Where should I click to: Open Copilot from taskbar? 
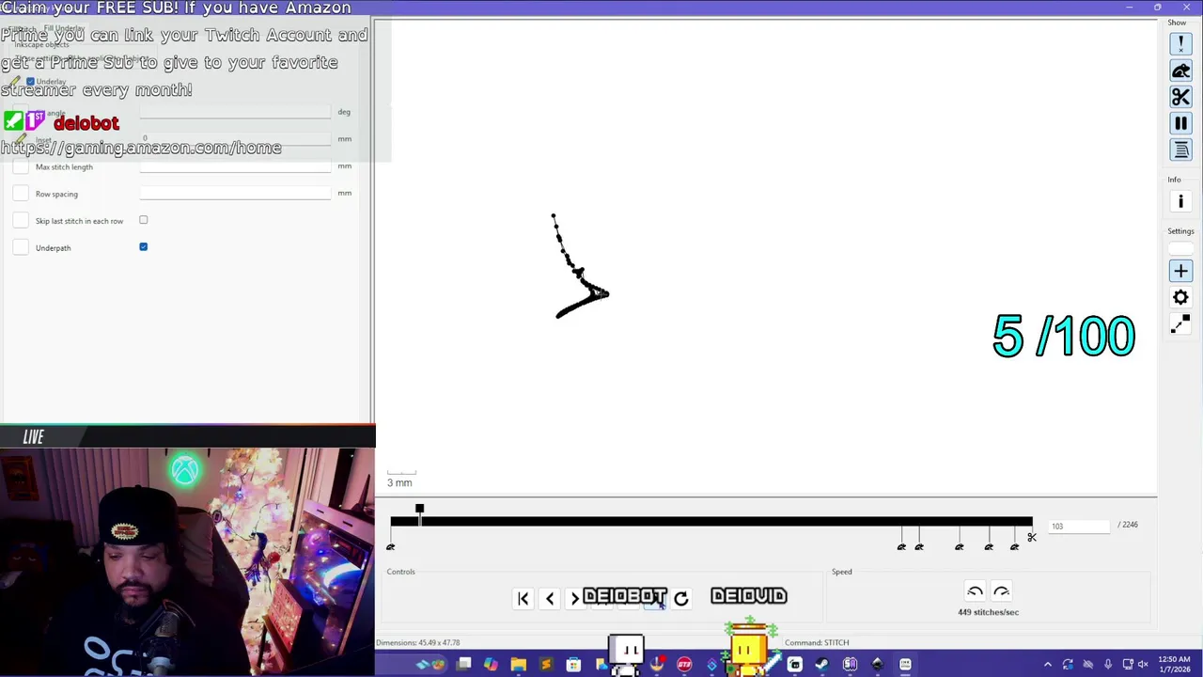click(x=491, y=665)
